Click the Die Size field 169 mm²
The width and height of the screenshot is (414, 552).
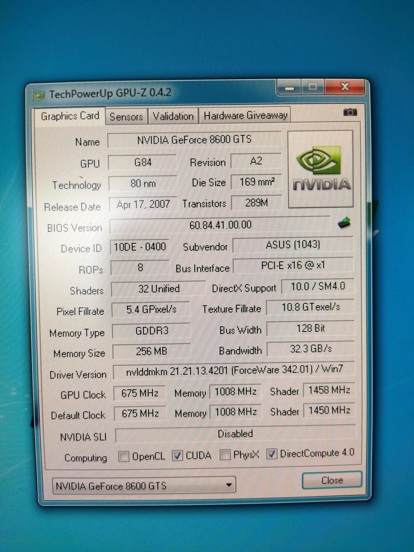[256, 182]
